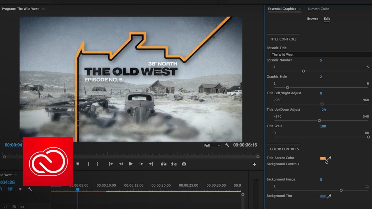This screenshot has width=372, height=209.
Task: Click the Background Image slider handle
Action: (x=341, y=190)
